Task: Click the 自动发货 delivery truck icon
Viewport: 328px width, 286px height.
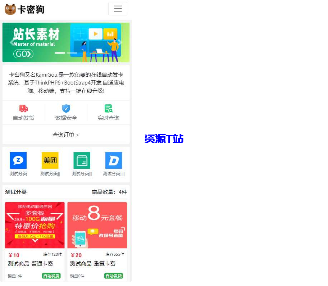Action: pyautogui.click(x=23, y=109)
